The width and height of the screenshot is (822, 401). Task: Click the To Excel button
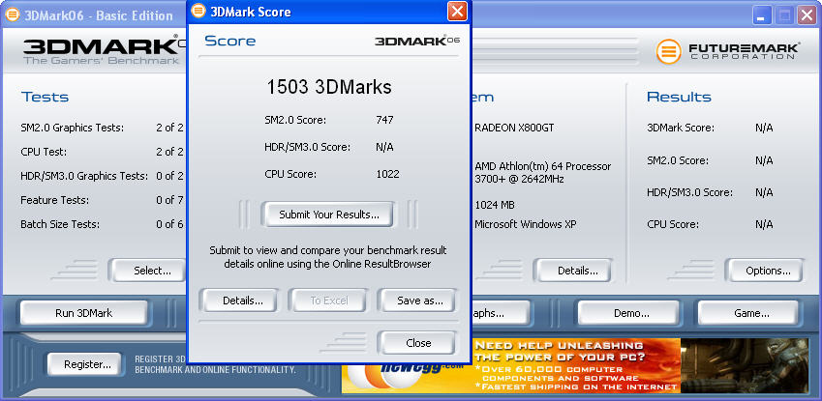[328, 301]
